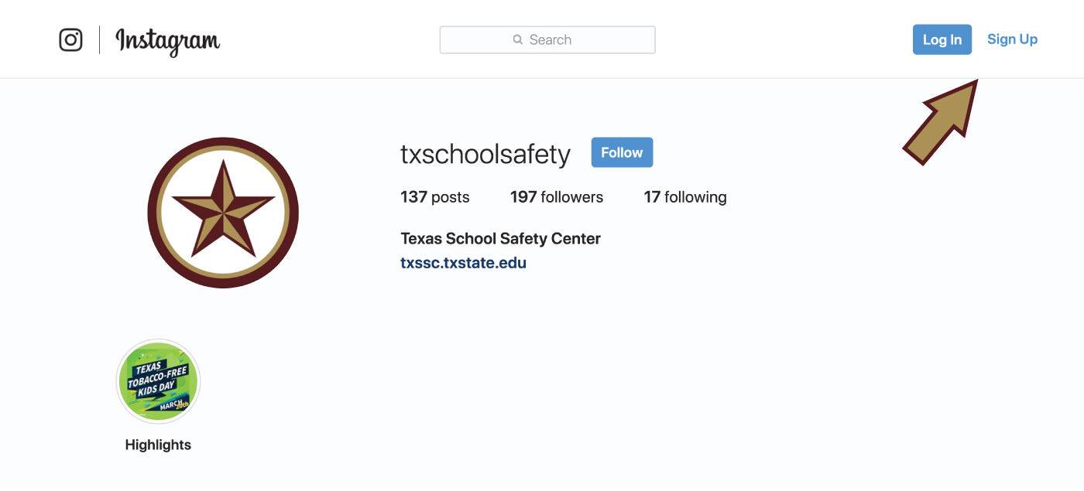
Task: Open the 197 followers list
Action: (557, 197)
